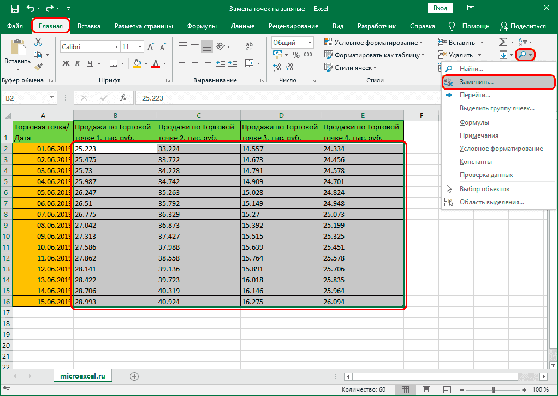Click the Вход sign-in button
Viewport: 558px width, 396px height.
[x=440, y=8]
